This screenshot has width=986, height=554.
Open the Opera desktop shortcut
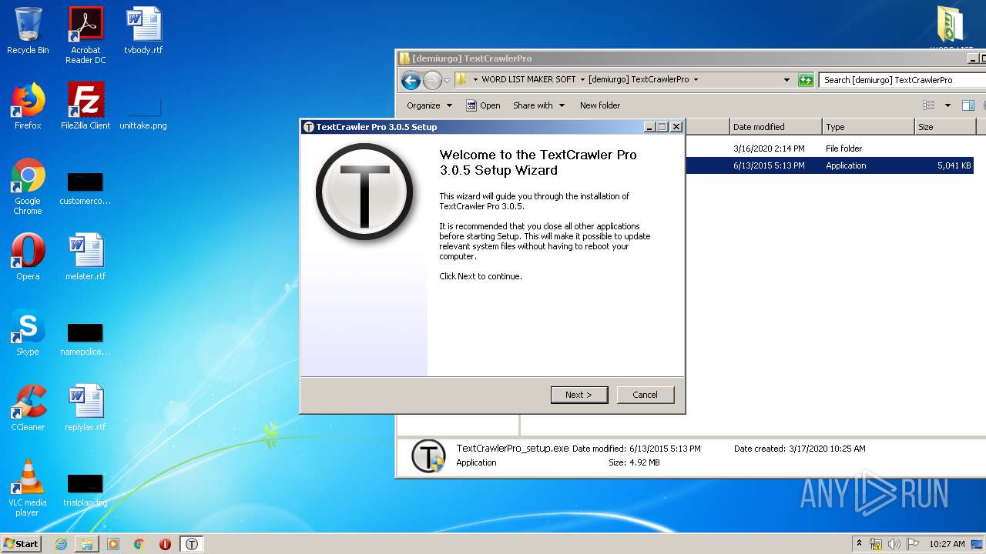(28, 257)
